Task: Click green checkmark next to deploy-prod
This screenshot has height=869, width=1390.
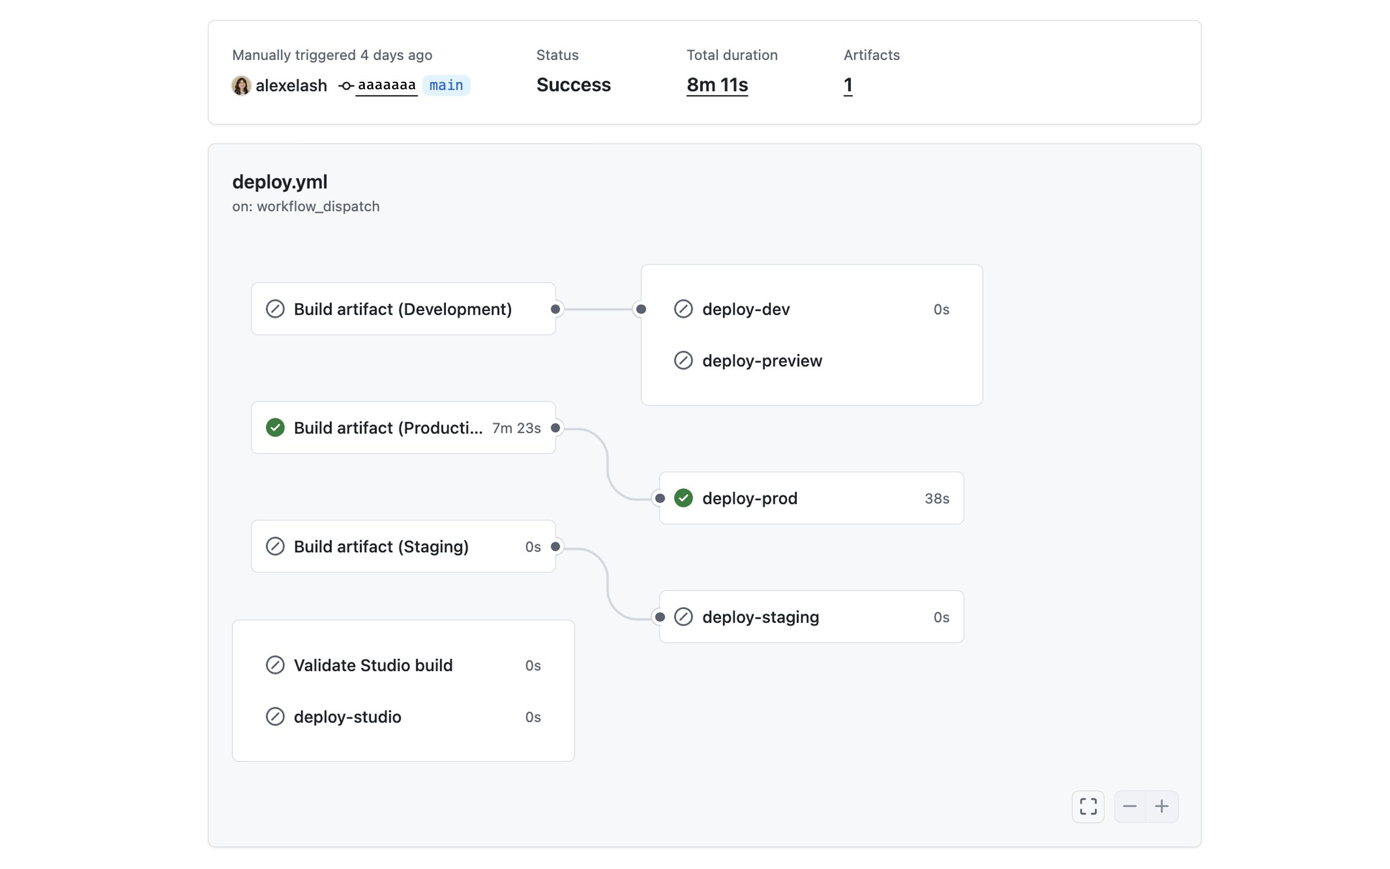Action: click(683, 498)
